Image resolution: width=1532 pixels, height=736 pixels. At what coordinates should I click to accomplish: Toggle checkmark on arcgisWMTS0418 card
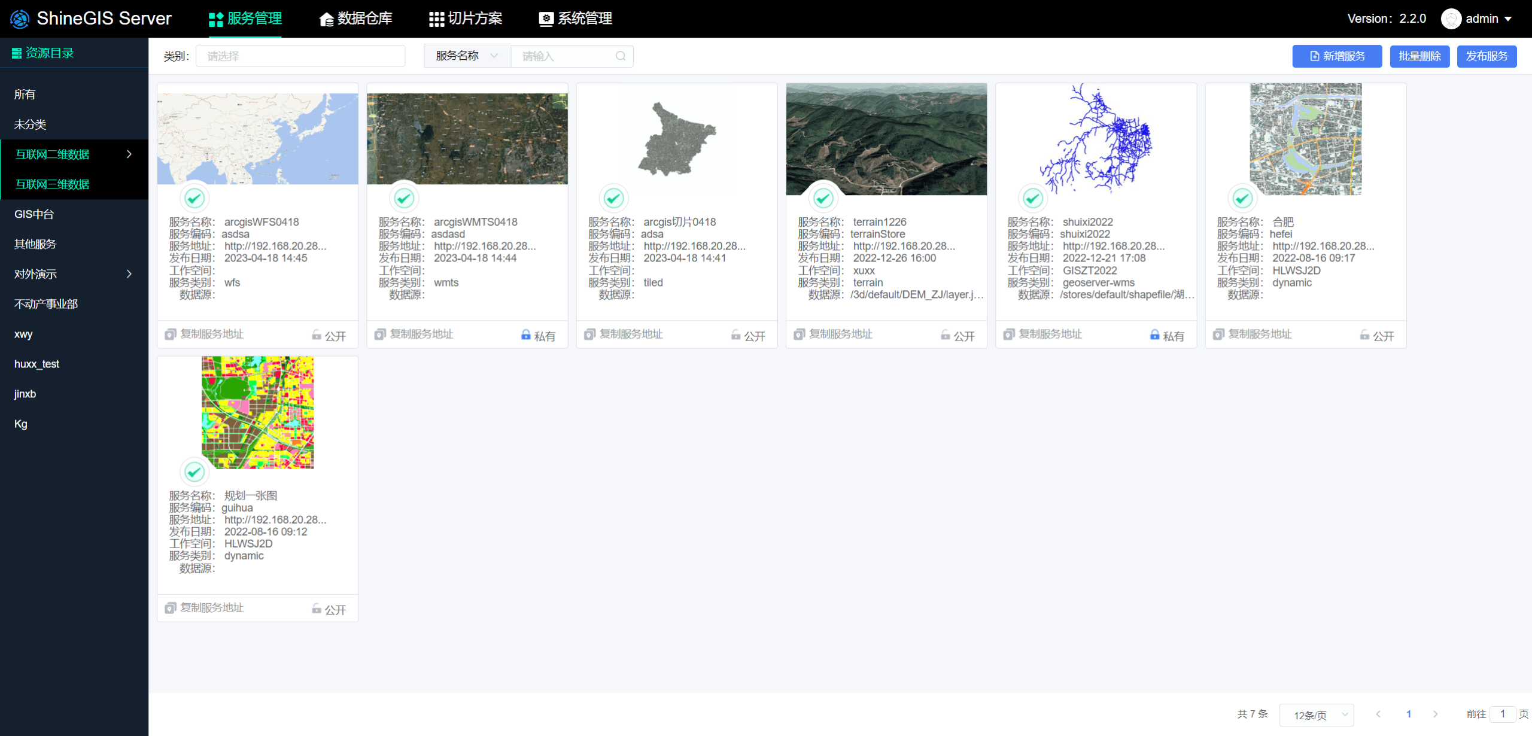(404, 198)
